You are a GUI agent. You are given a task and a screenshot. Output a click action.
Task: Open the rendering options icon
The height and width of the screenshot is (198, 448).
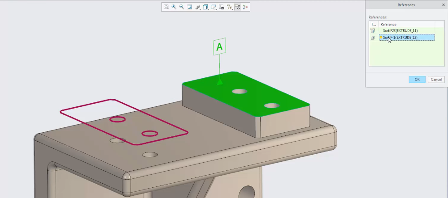coord(197,7)
